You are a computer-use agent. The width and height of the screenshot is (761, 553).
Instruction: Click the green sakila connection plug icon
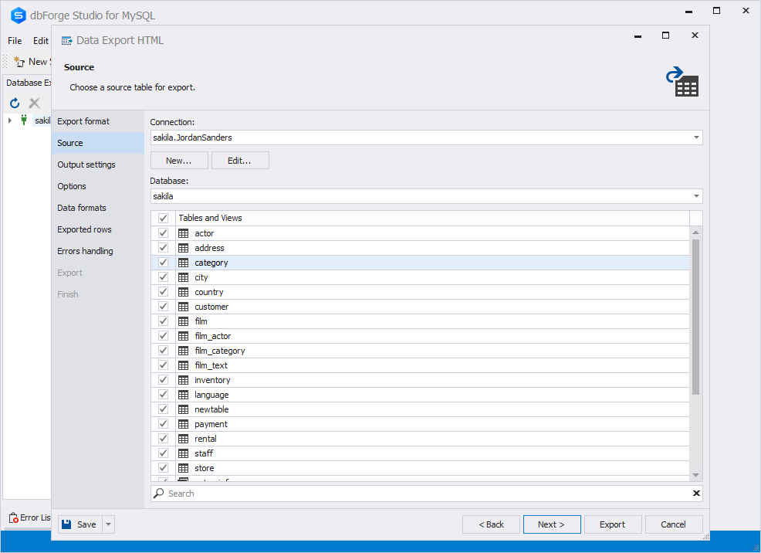(24, 120)
